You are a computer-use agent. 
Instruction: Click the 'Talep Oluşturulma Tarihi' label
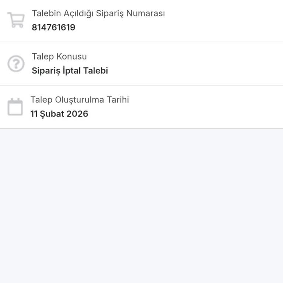80,100
